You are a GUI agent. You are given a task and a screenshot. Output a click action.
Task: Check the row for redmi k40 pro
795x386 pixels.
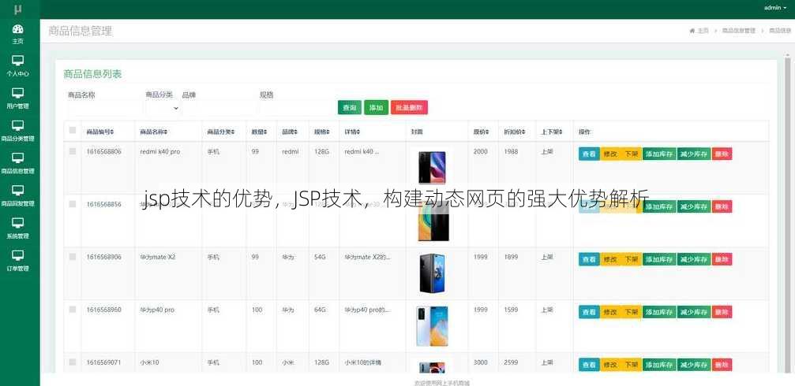(73, 151)
